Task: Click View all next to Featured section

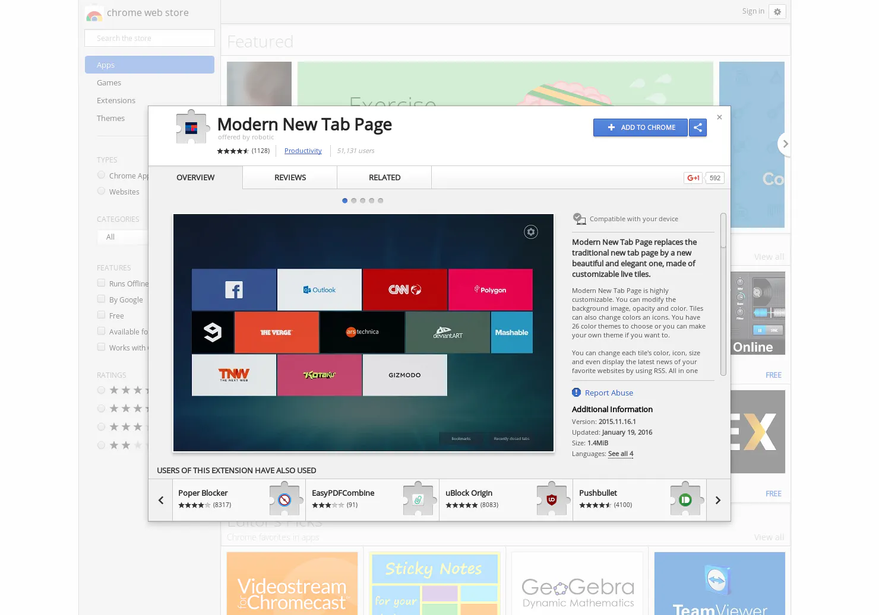Action: click(x=769, y=257)
